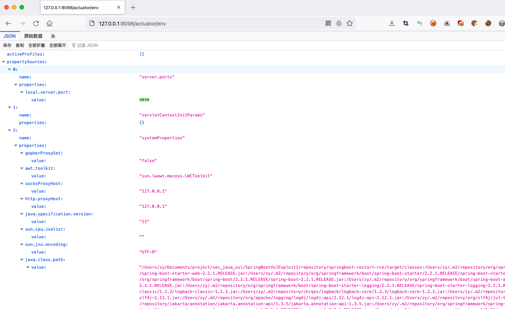
Task: Select the 127.0.0.1:9098/actuator/env browser tab
Action: point(82,7)
